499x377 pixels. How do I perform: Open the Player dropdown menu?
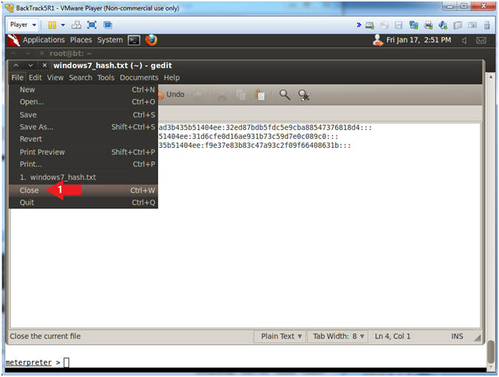pyautogui.click(x=23, y=25)
